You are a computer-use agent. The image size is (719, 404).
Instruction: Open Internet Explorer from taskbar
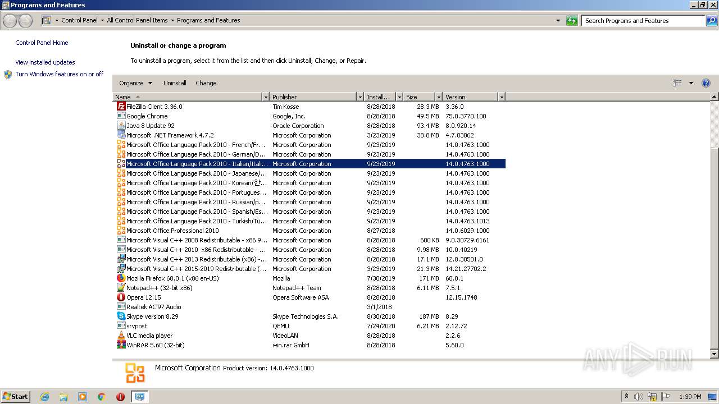[x=44, y=397]
